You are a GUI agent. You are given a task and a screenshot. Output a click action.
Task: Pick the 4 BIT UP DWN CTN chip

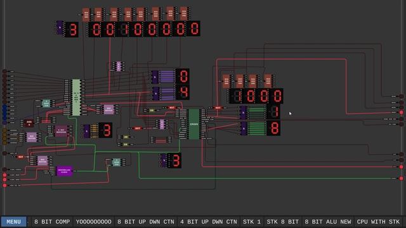(x=209, y=222)
